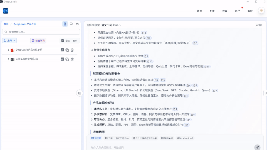Copy 正常工资薪金所得.xls file

tap(67, 59)
